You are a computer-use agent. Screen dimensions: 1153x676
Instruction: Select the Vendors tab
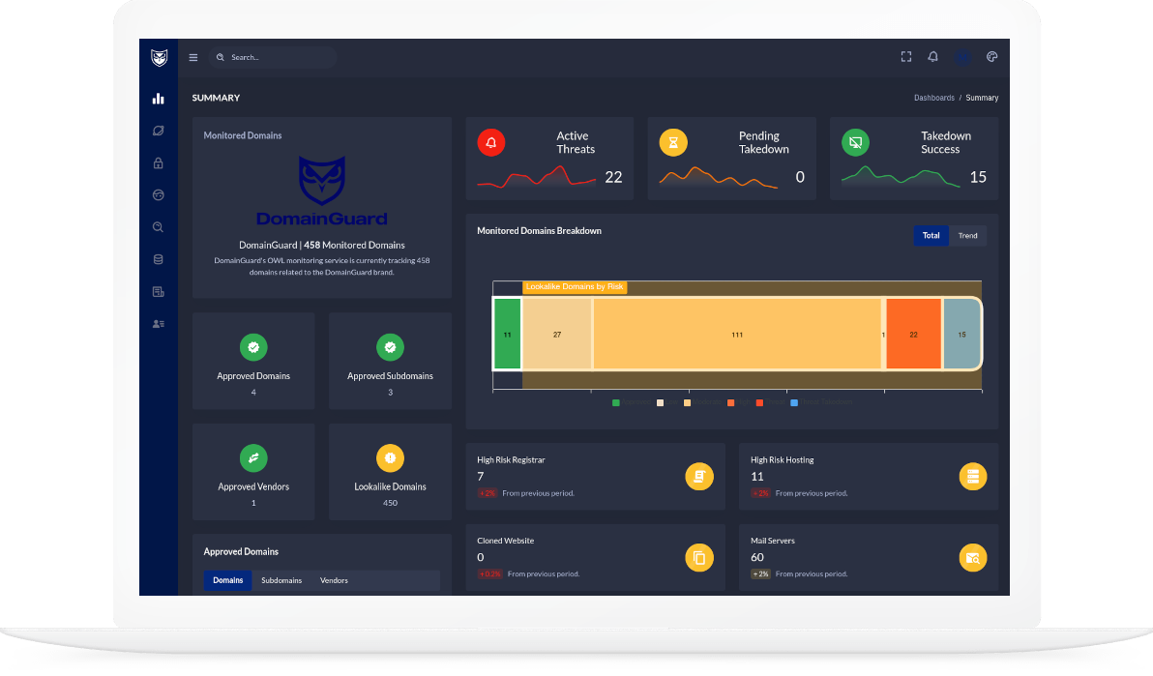click(x=334, y=580)
